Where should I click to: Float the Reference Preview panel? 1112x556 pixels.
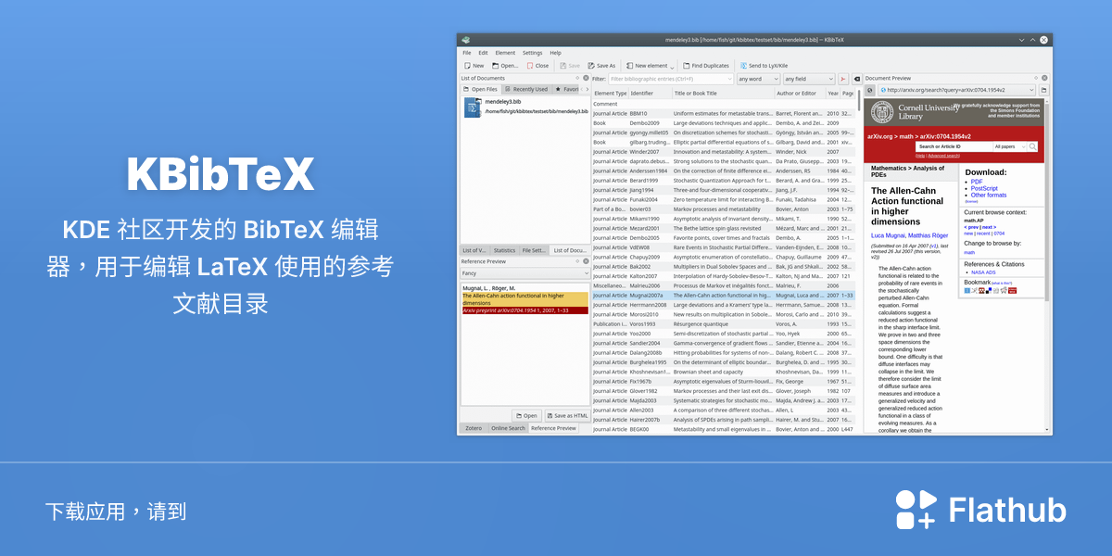[x=577, y=261]
